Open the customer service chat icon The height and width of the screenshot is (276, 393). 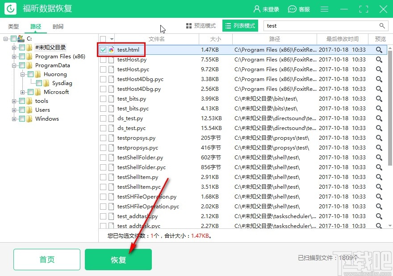click(x=292, y=9)
